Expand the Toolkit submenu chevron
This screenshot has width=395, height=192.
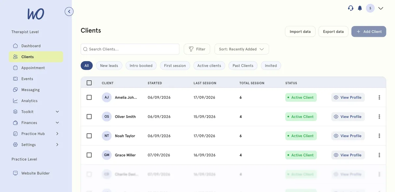click(x=57, y=112)
